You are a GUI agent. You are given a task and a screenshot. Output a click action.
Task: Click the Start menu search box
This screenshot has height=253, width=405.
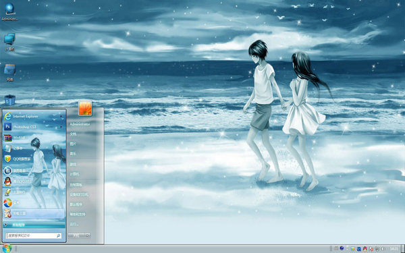(x=34, y=235)
